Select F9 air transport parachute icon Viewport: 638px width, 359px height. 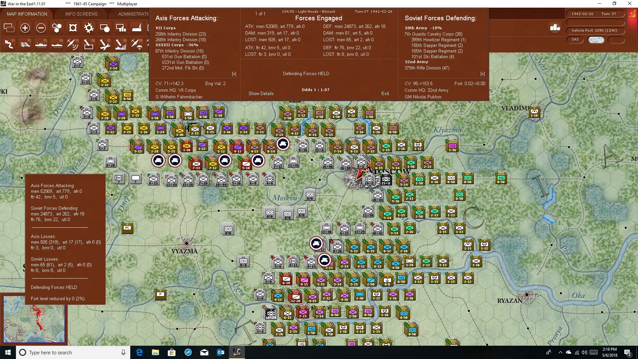click(137, 44)
